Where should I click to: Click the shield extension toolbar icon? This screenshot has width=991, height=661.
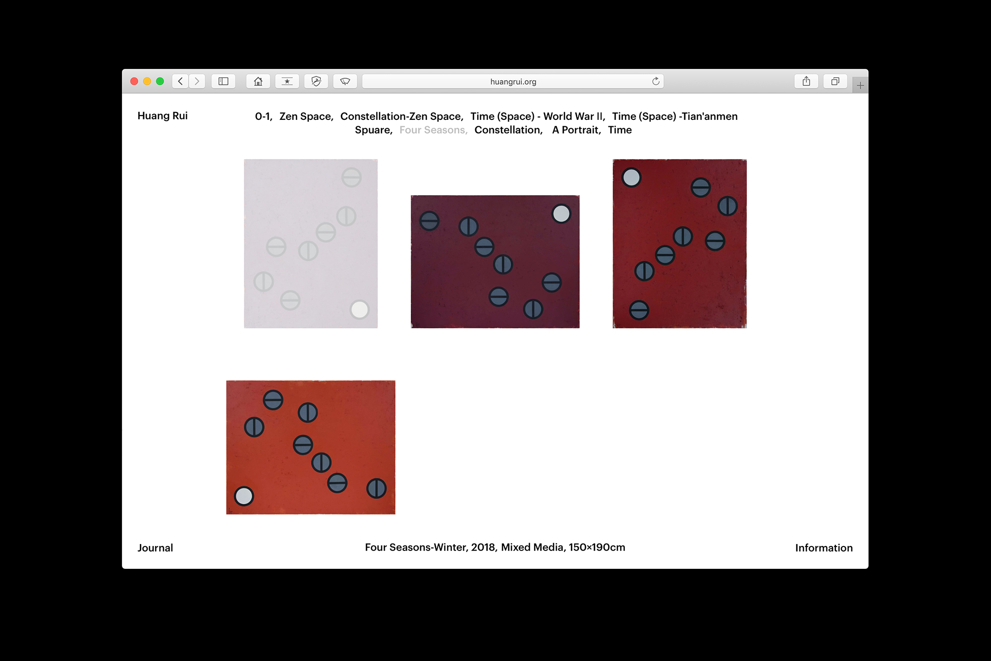[x=316, y=81]
